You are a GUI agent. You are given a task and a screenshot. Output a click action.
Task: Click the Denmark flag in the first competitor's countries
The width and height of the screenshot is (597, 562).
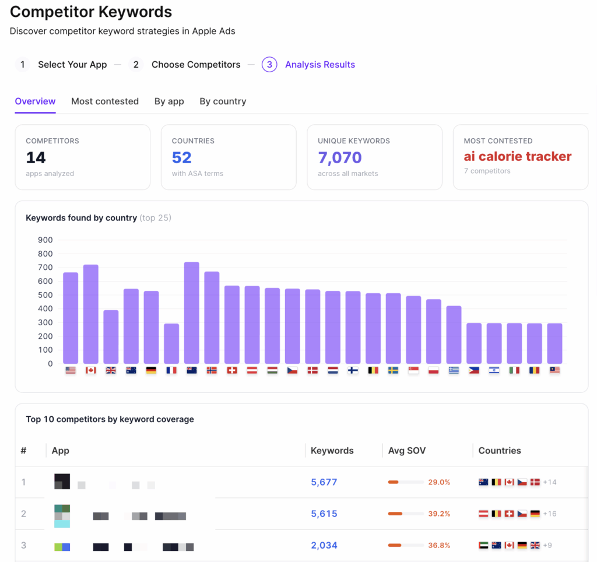click(x=535, y=482)
